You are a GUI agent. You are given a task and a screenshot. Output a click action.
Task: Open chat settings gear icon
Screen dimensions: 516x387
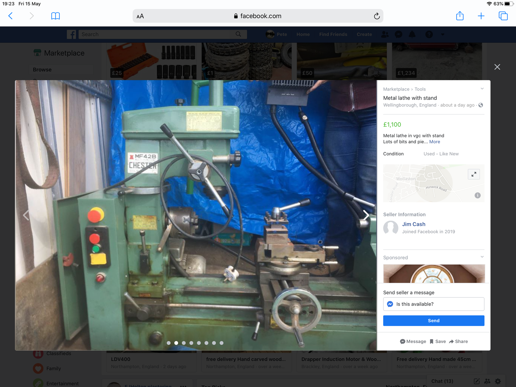click(x=498, y=381)
